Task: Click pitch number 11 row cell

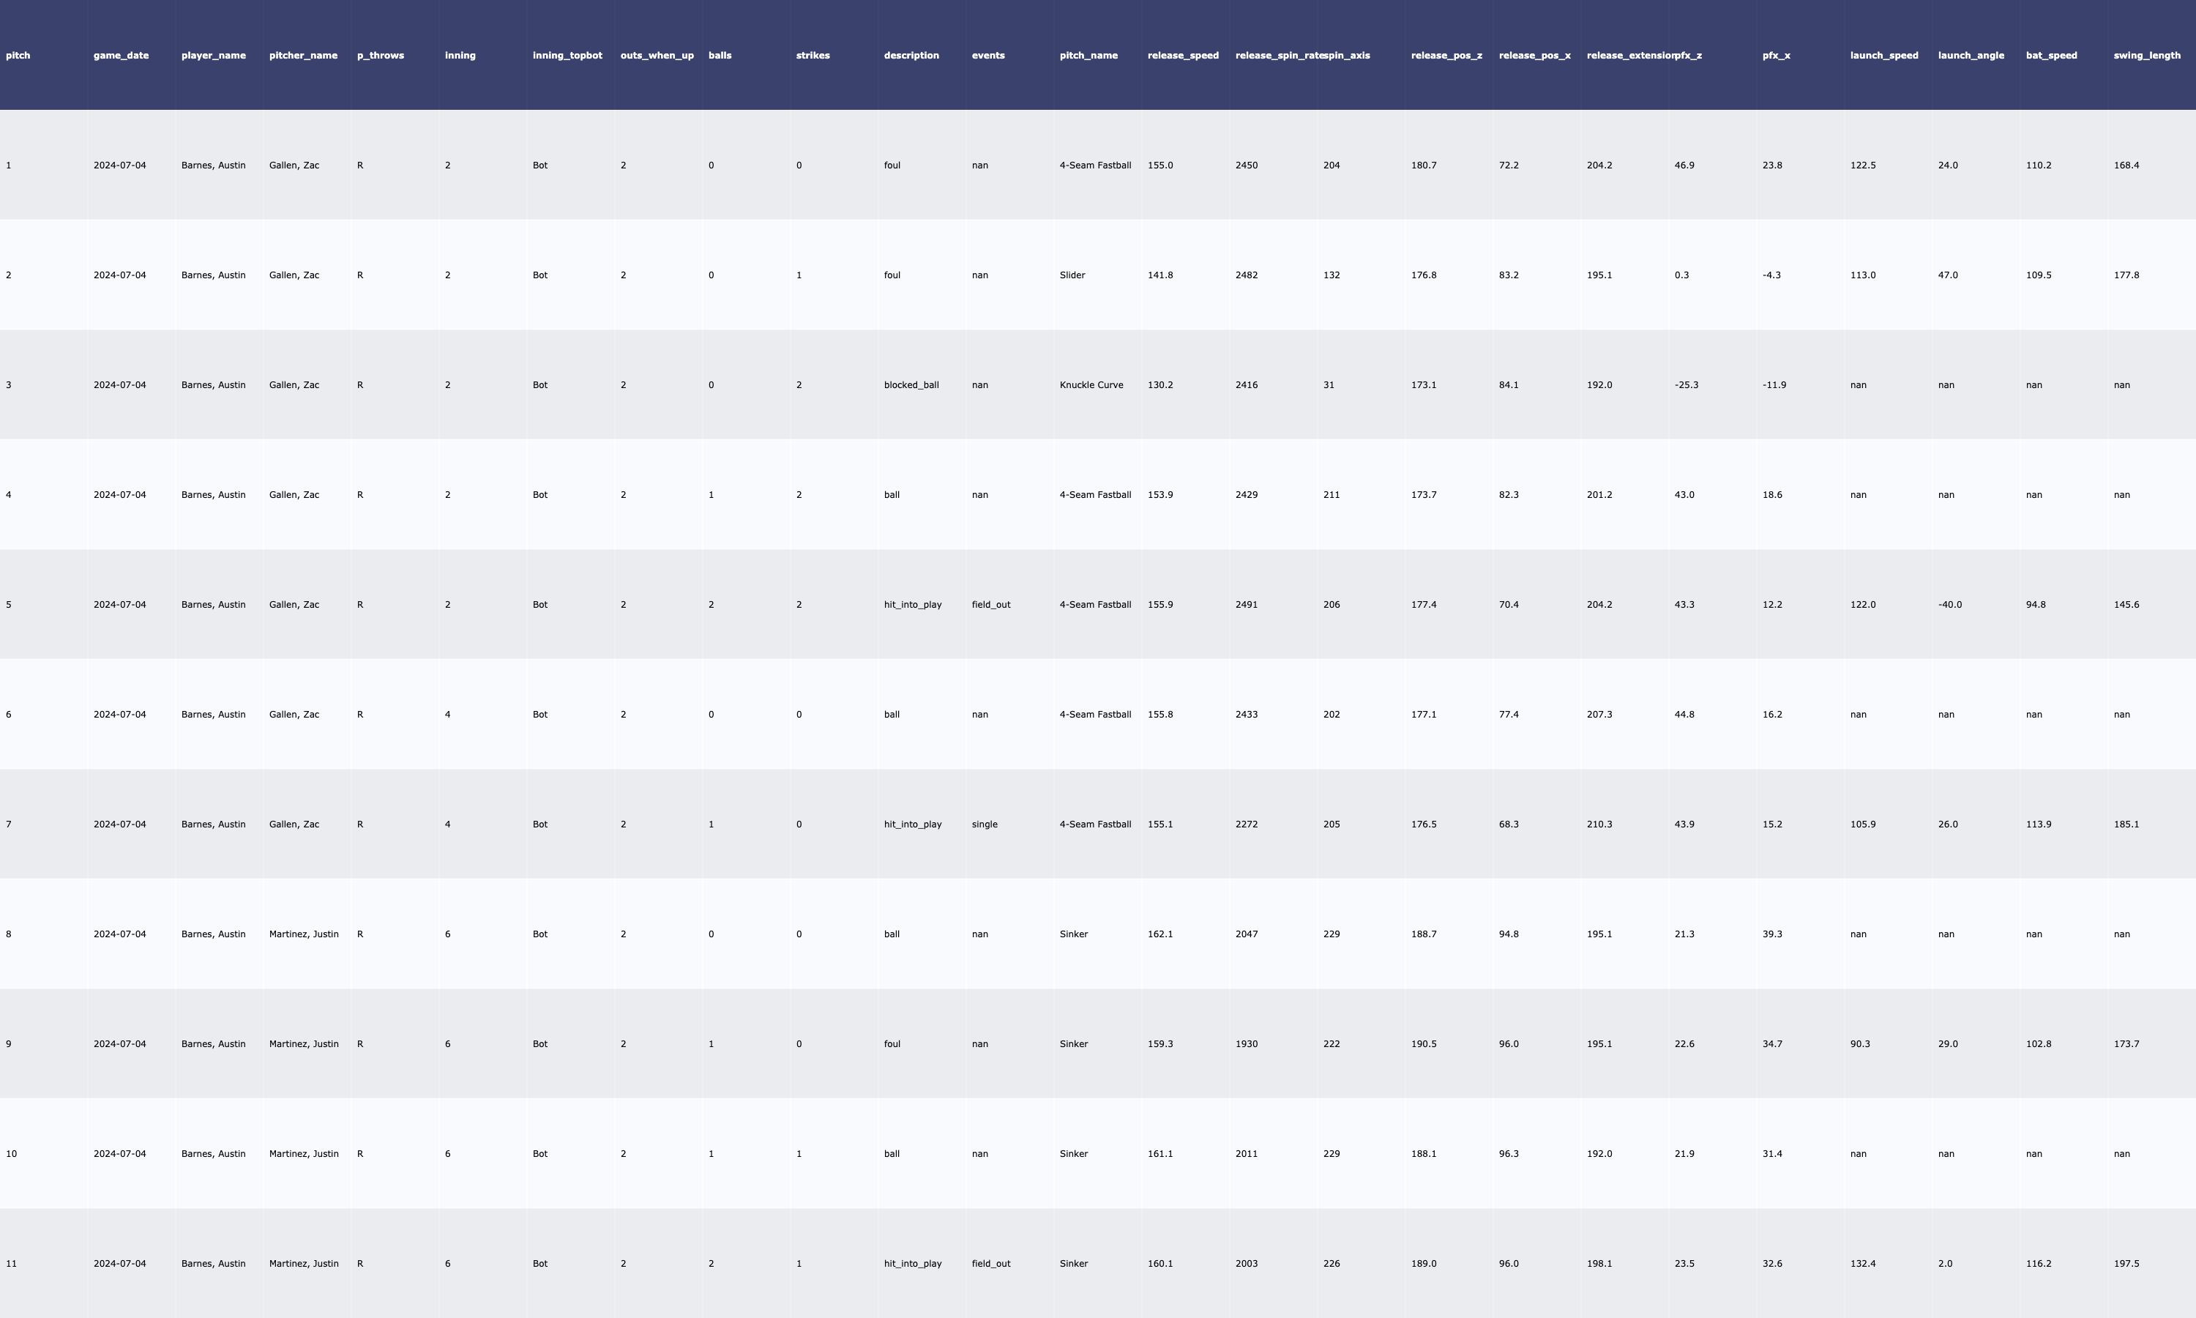Action: tap(12, 1264)
